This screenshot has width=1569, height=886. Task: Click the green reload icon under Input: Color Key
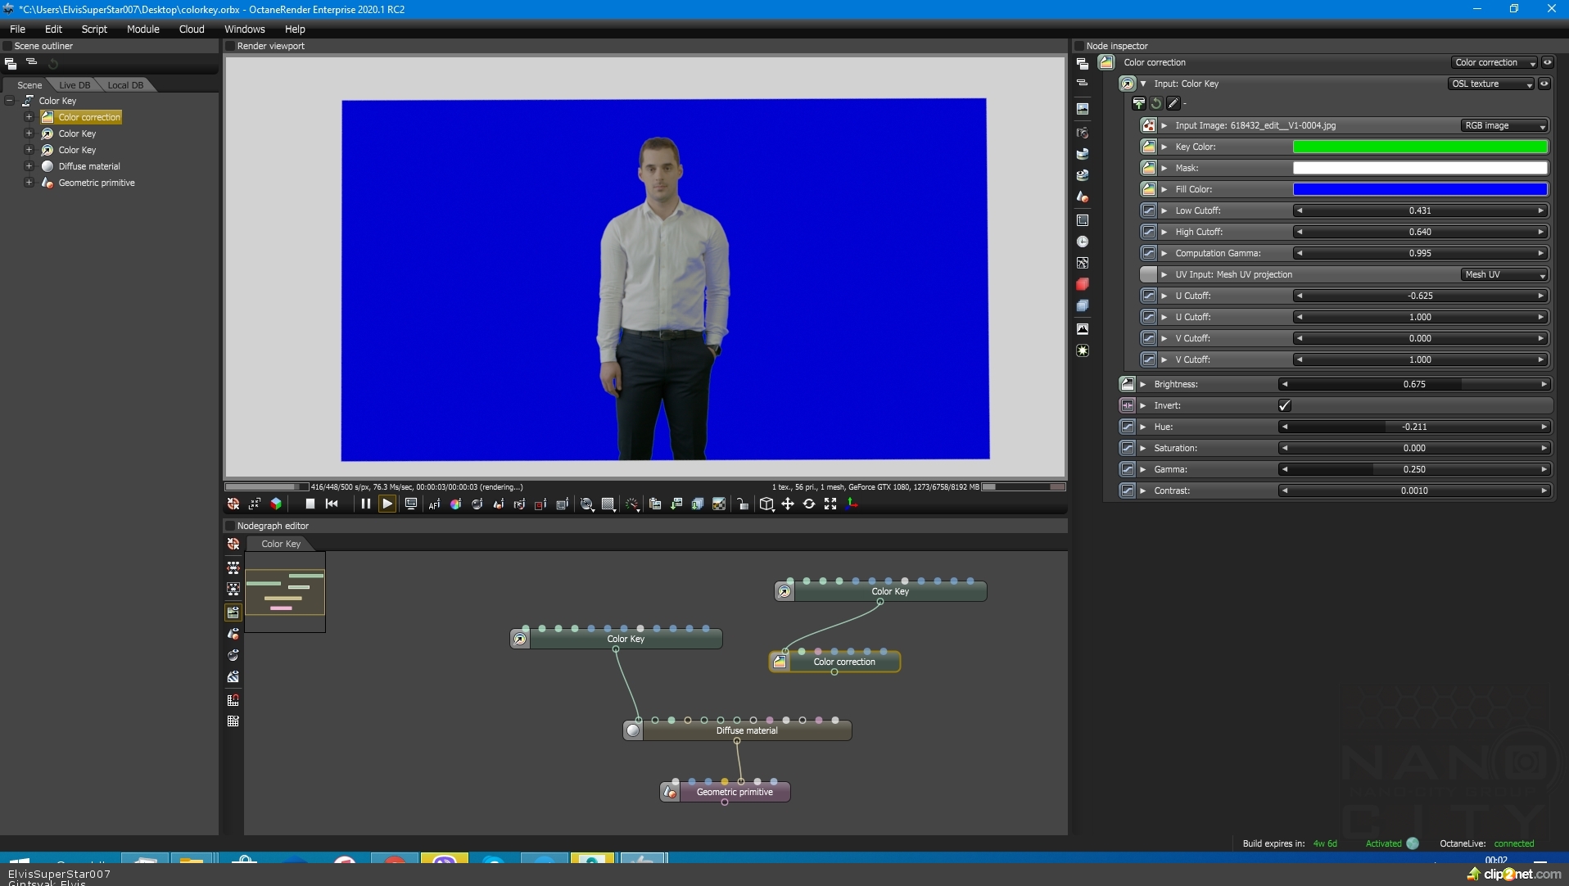pos(1156,103)
